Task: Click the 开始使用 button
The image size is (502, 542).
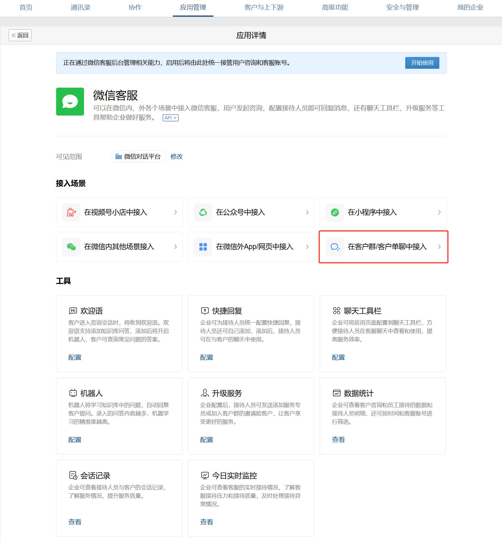Action: (x=422, y=63)
